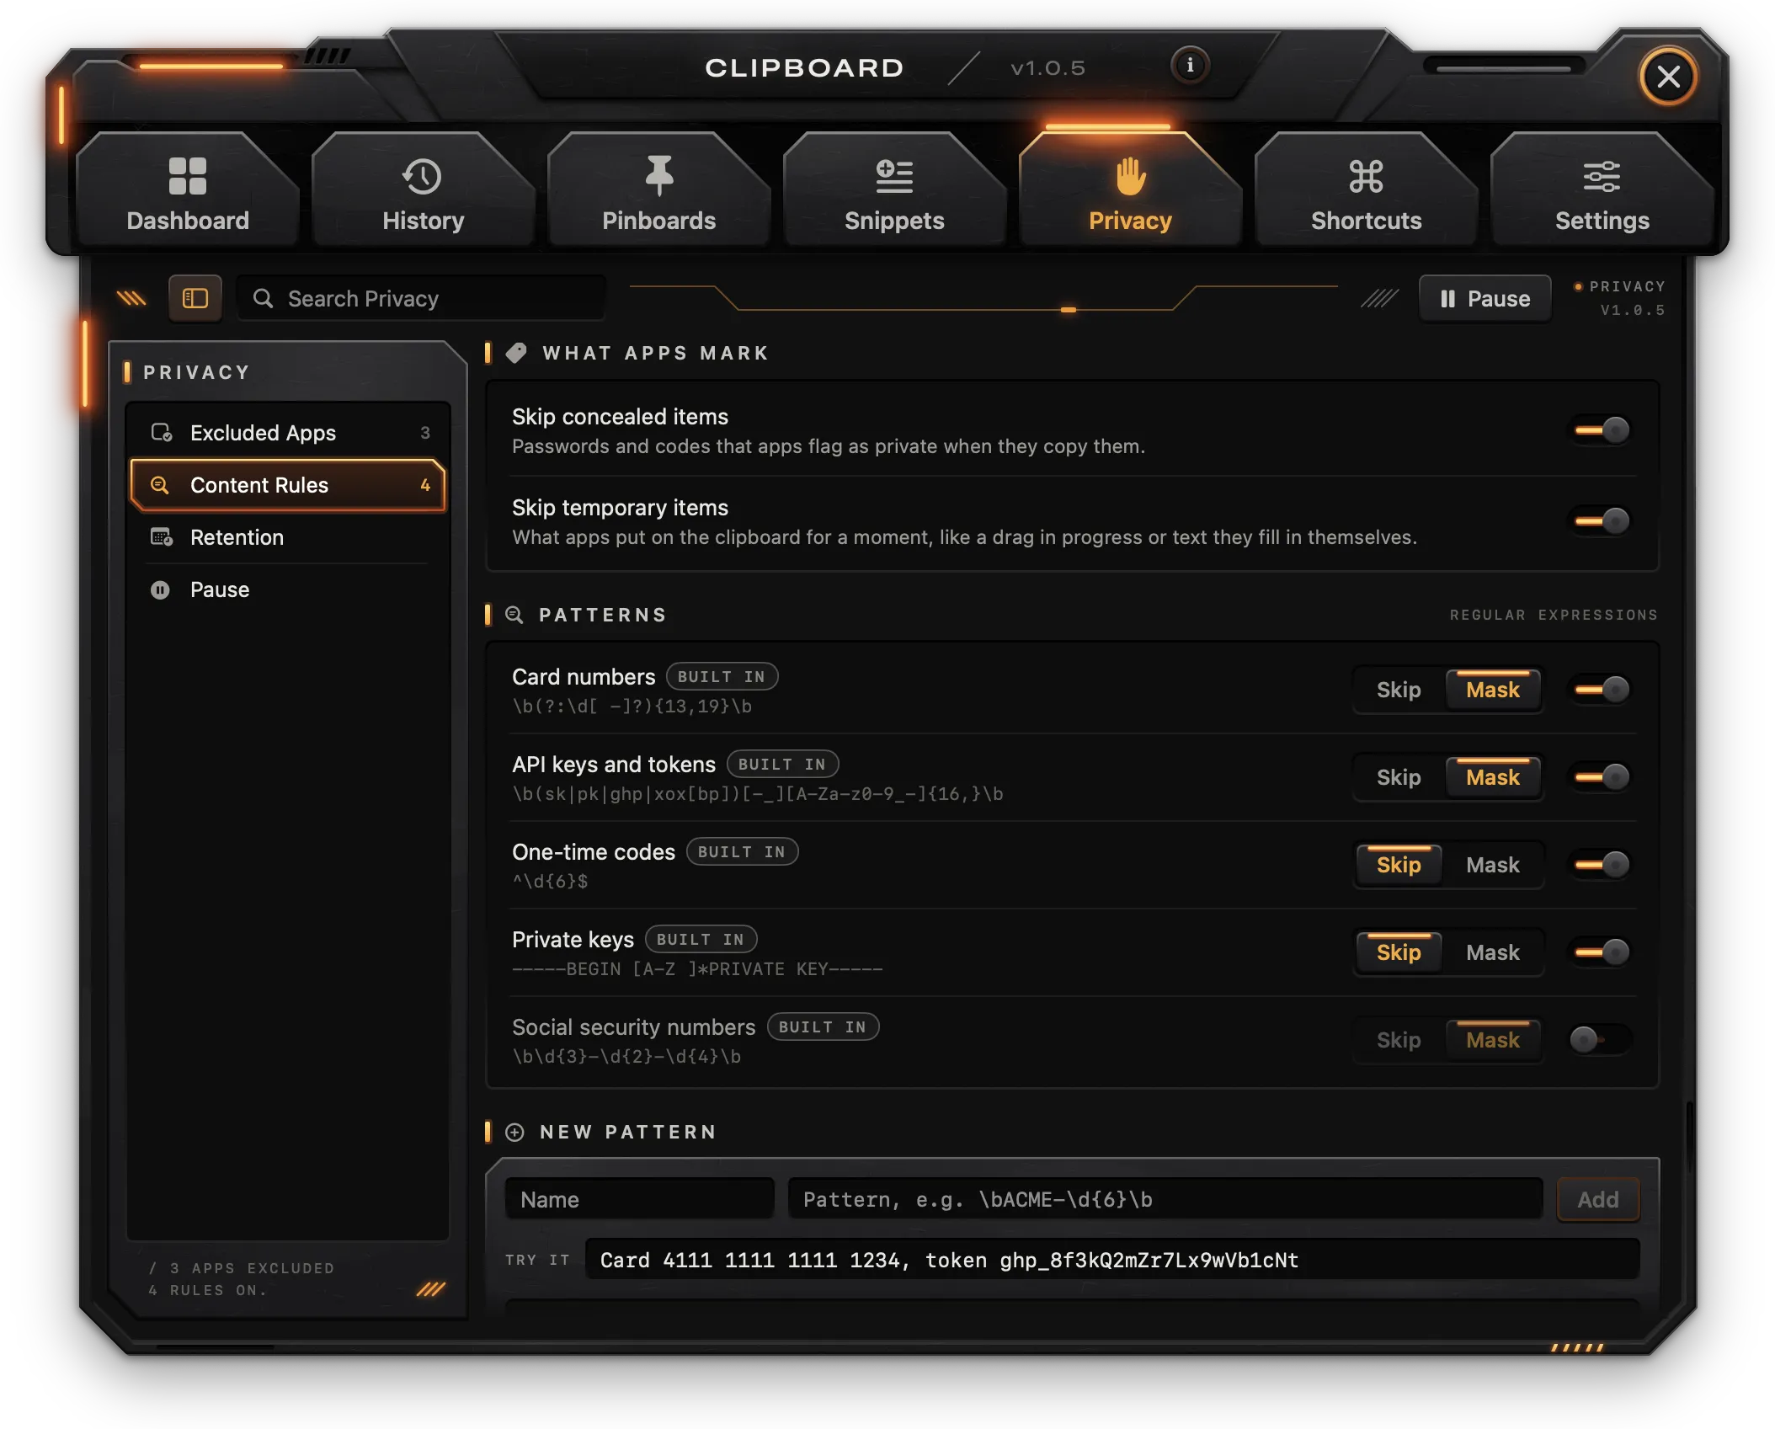The width and height of the screenshot is (1775, 1429).
Task: Click the Search Privacy field
Action: 422,298
